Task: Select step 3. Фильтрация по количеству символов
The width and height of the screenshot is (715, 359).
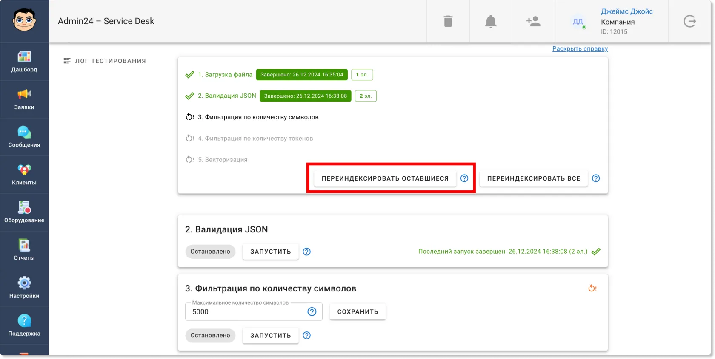Action: point(258,117)
